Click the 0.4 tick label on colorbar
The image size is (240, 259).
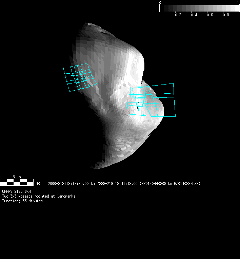[194, 15]
